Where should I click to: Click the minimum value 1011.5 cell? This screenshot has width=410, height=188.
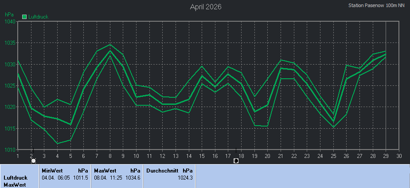[x=80, y=177]
